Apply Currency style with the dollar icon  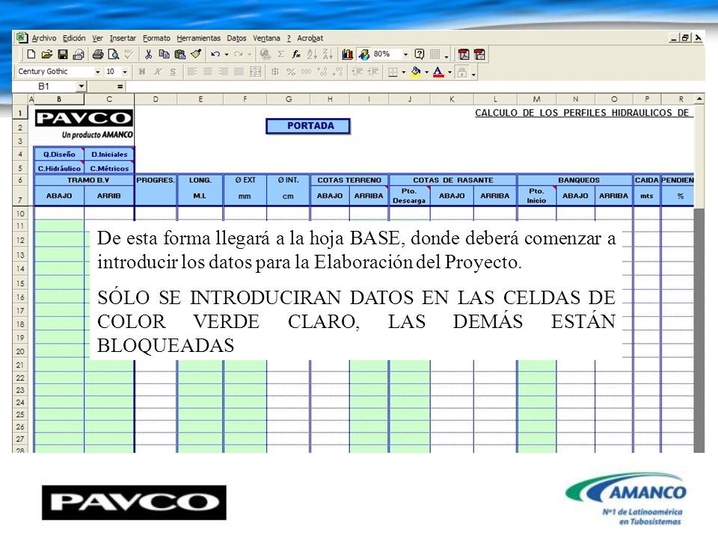pyautogui.click(x=274, y=72)
